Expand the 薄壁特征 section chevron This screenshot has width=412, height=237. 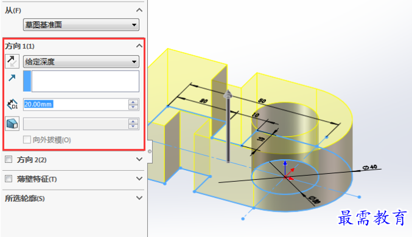[139, 179]
